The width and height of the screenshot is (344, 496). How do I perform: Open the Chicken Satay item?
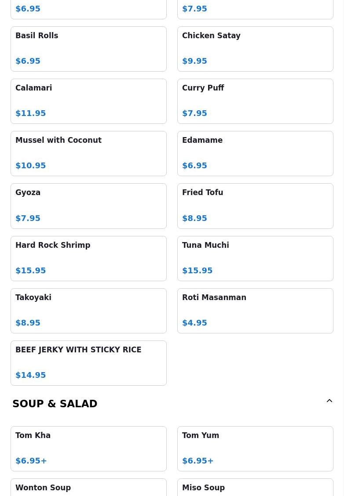(255, 49)
